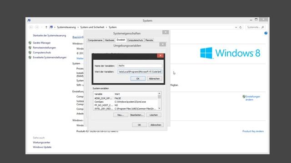Open Remoteeinstellungen link
291x163 pixels.
pos(45,48)
